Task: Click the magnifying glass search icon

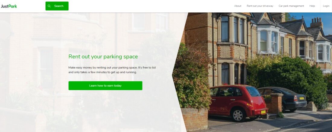Action: (49, 6)
